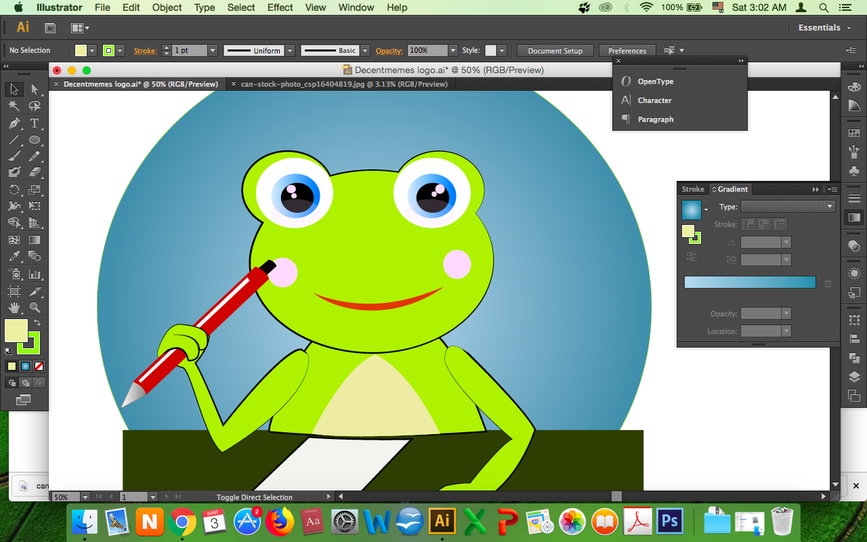This screenshot has width=867, height=542.
Task: Select the Artboard tool
Action: click(14, 291)
